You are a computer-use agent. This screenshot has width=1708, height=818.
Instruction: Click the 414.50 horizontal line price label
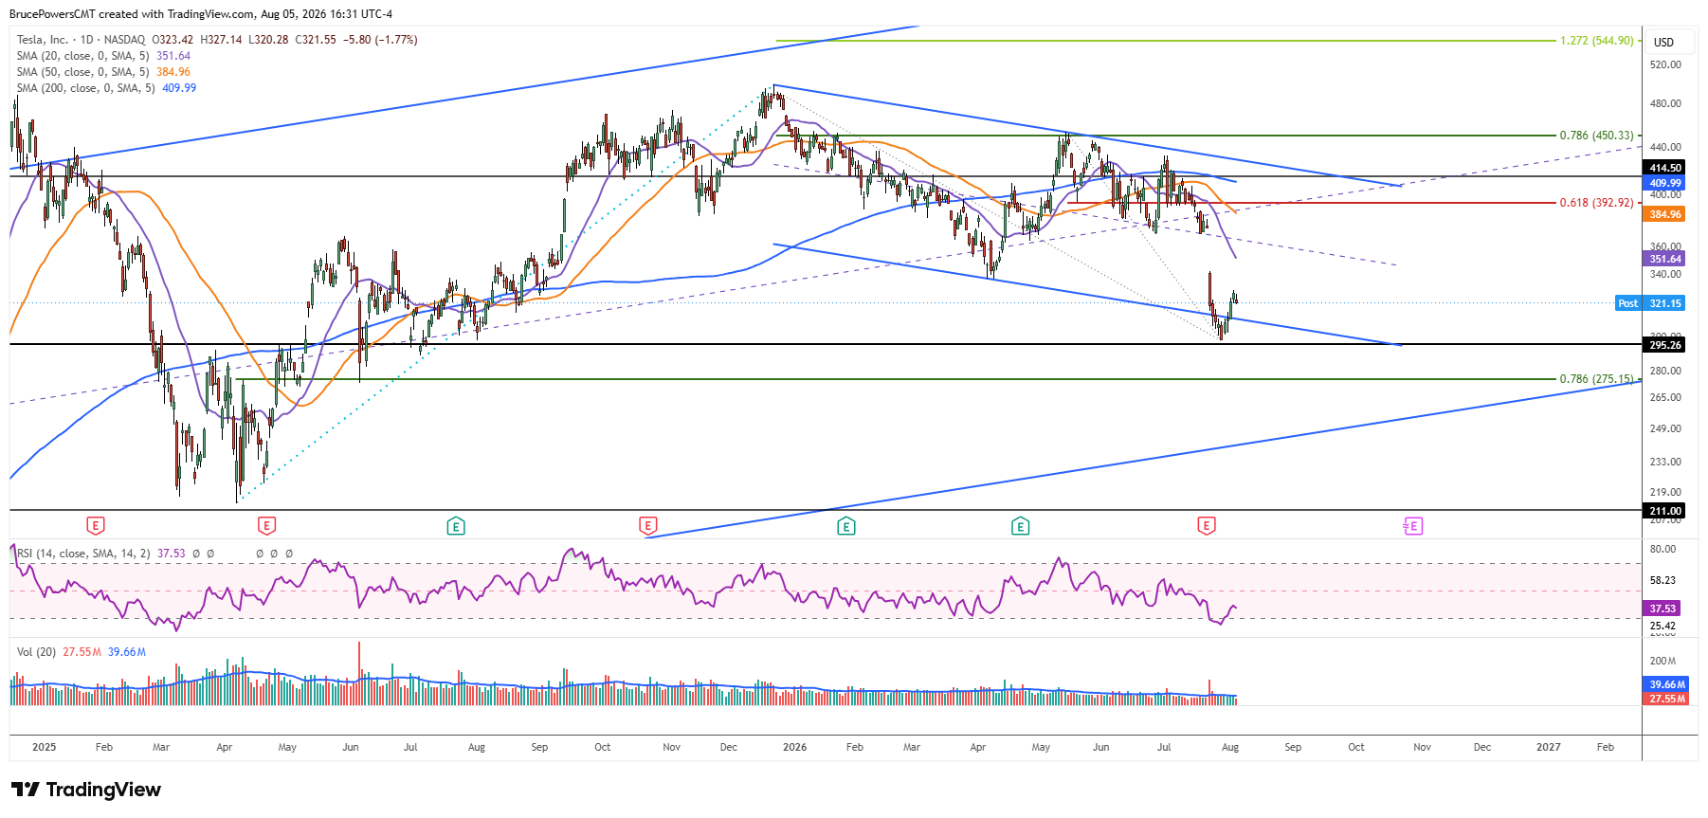[x=1664, y=168]
